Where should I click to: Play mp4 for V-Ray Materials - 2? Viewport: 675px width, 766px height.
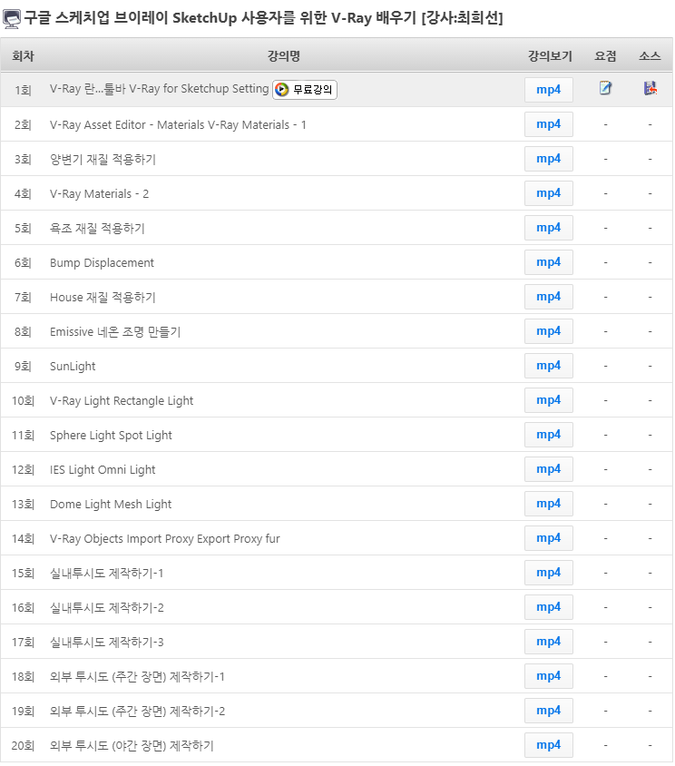pos(549,193)
